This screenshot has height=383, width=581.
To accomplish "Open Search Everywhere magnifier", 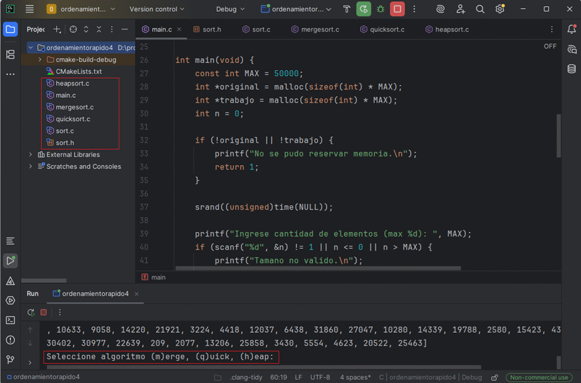I will pyautogui.click(x=480, y=9).
